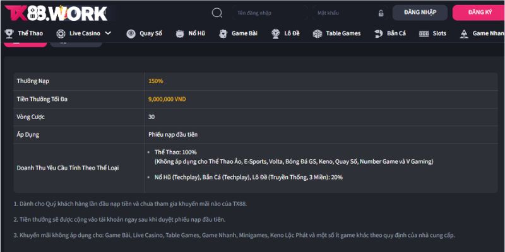Click the Nổ Hũ jackpot icon
Image resolution: width=505 pixels, height=252 pixels.
tap(179, 33)
